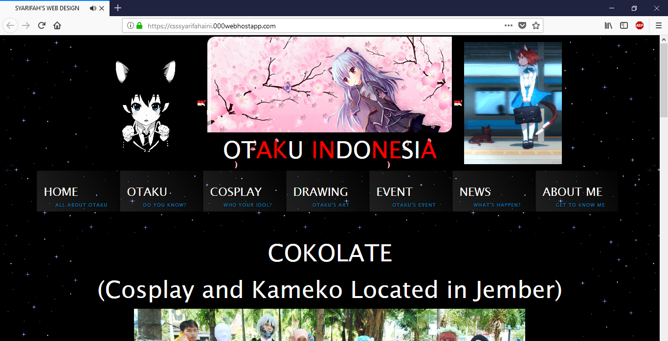
Task: Open the Library bookshelf icon
Action: 608,25
